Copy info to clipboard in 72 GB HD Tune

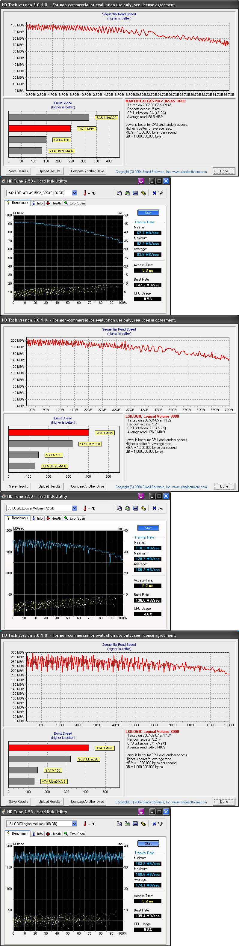(119, 508)
